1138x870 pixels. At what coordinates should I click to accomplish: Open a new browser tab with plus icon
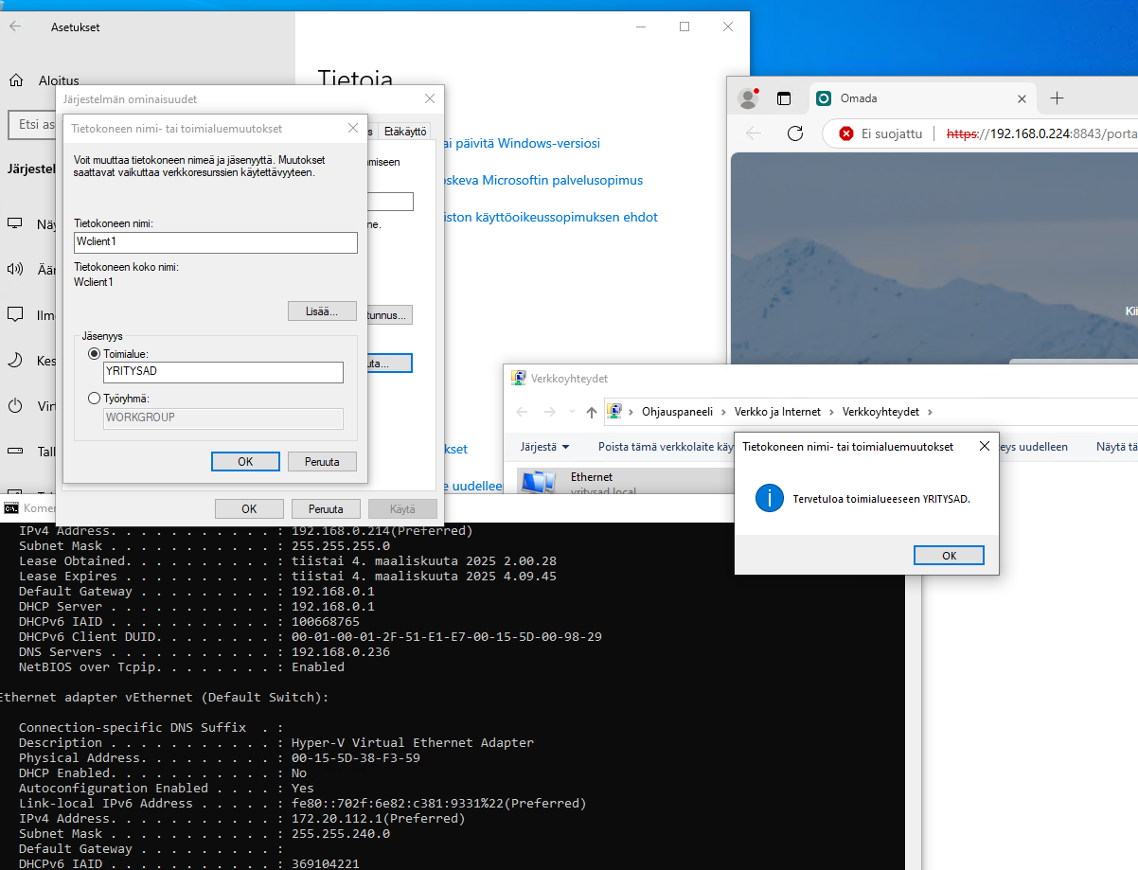tap(1058, 98)
